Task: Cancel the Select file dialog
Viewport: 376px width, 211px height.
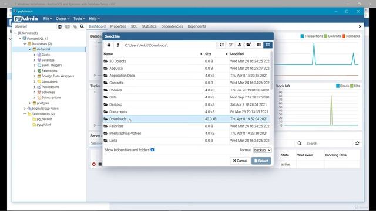Action: point(240,161)
